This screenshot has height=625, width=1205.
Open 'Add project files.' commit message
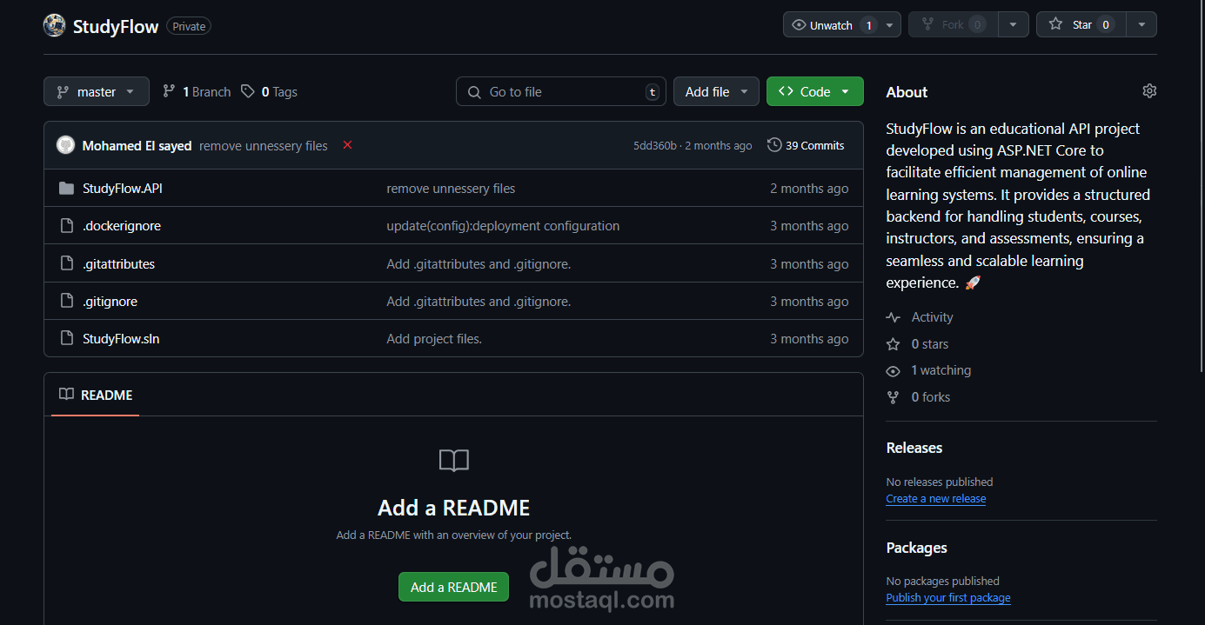[434, 339]
